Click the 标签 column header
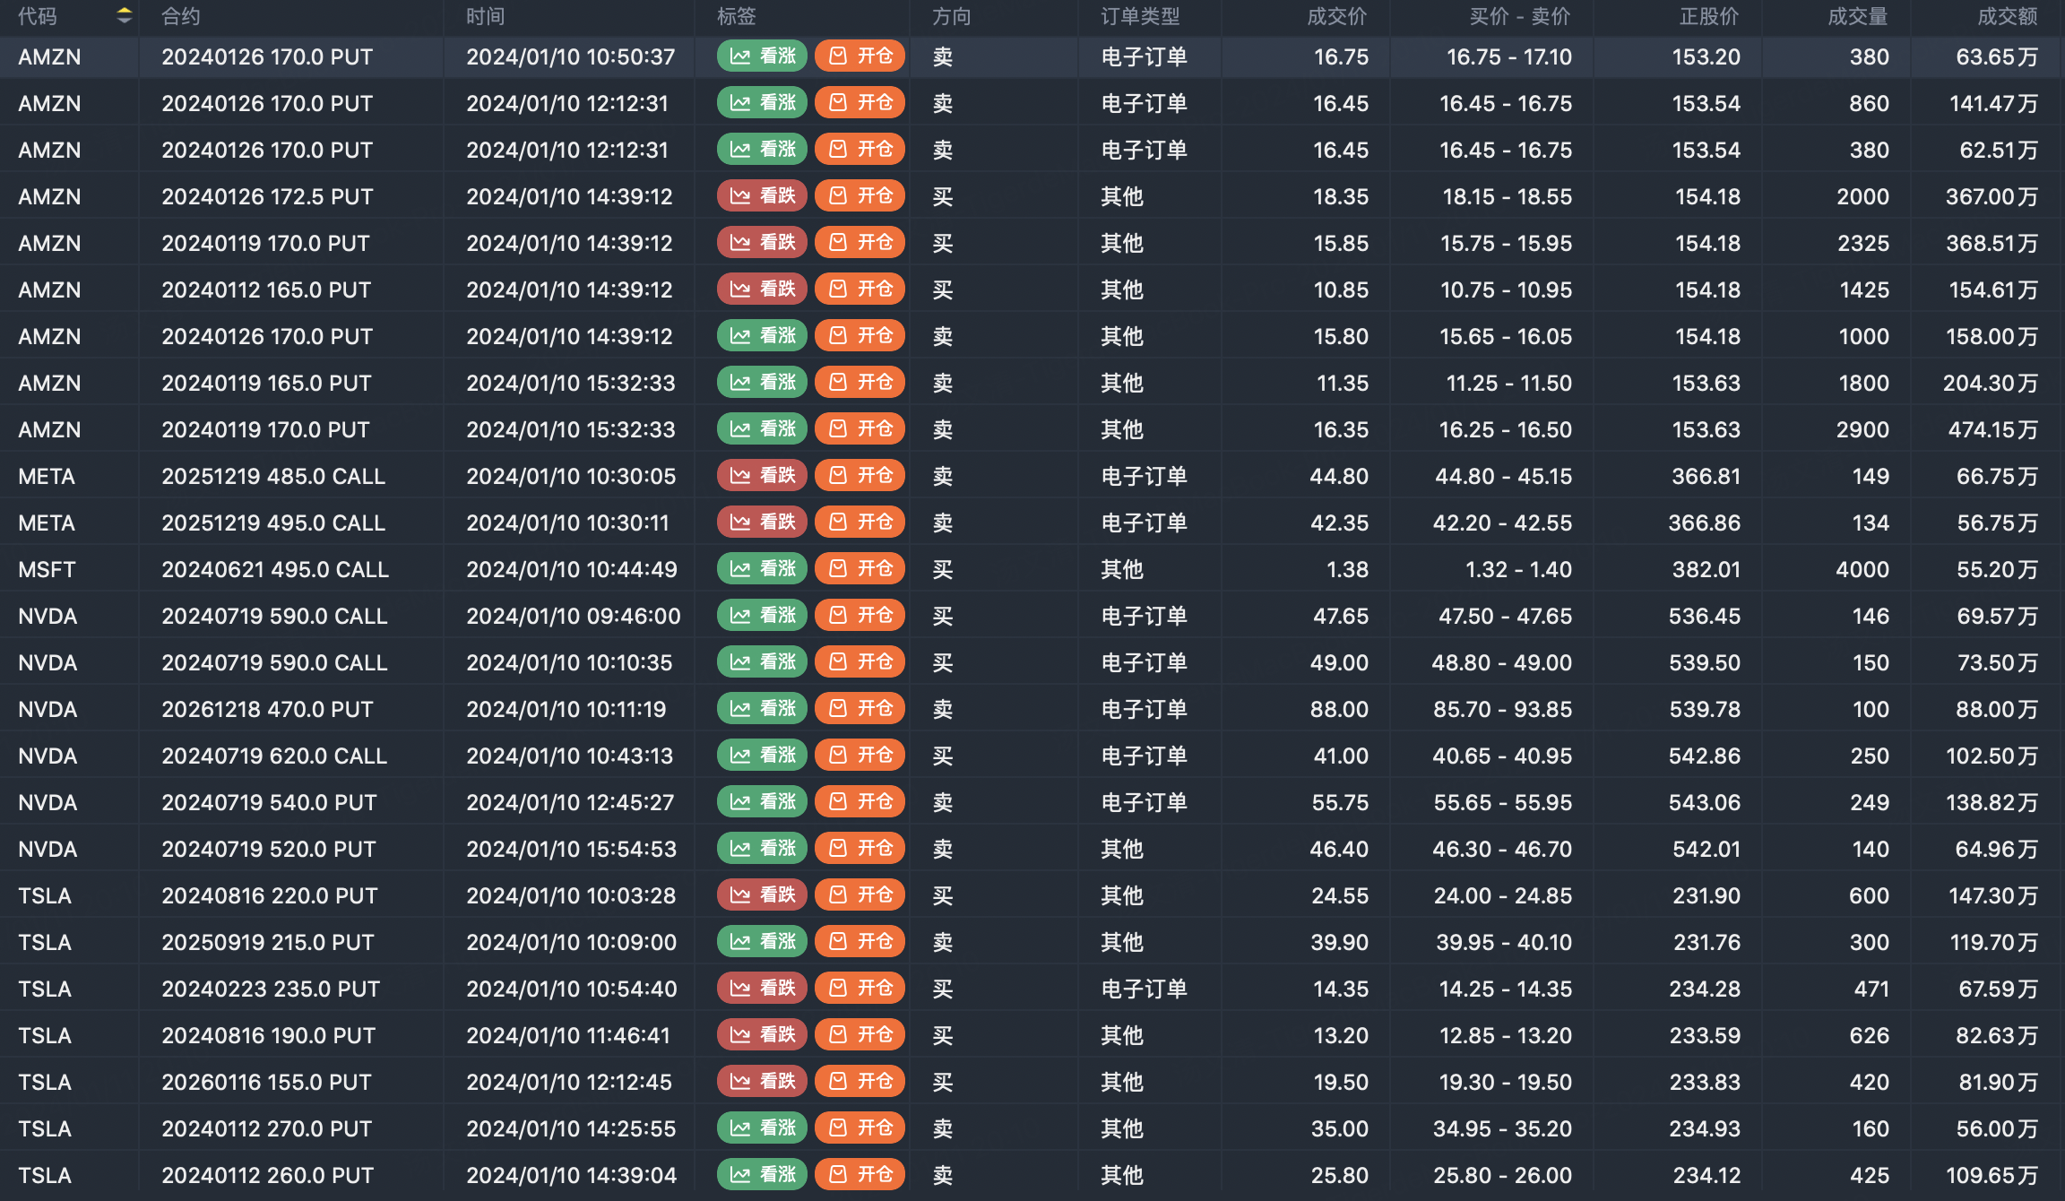The height and width of the screenshot is (1201, 2065). point(736,16)
